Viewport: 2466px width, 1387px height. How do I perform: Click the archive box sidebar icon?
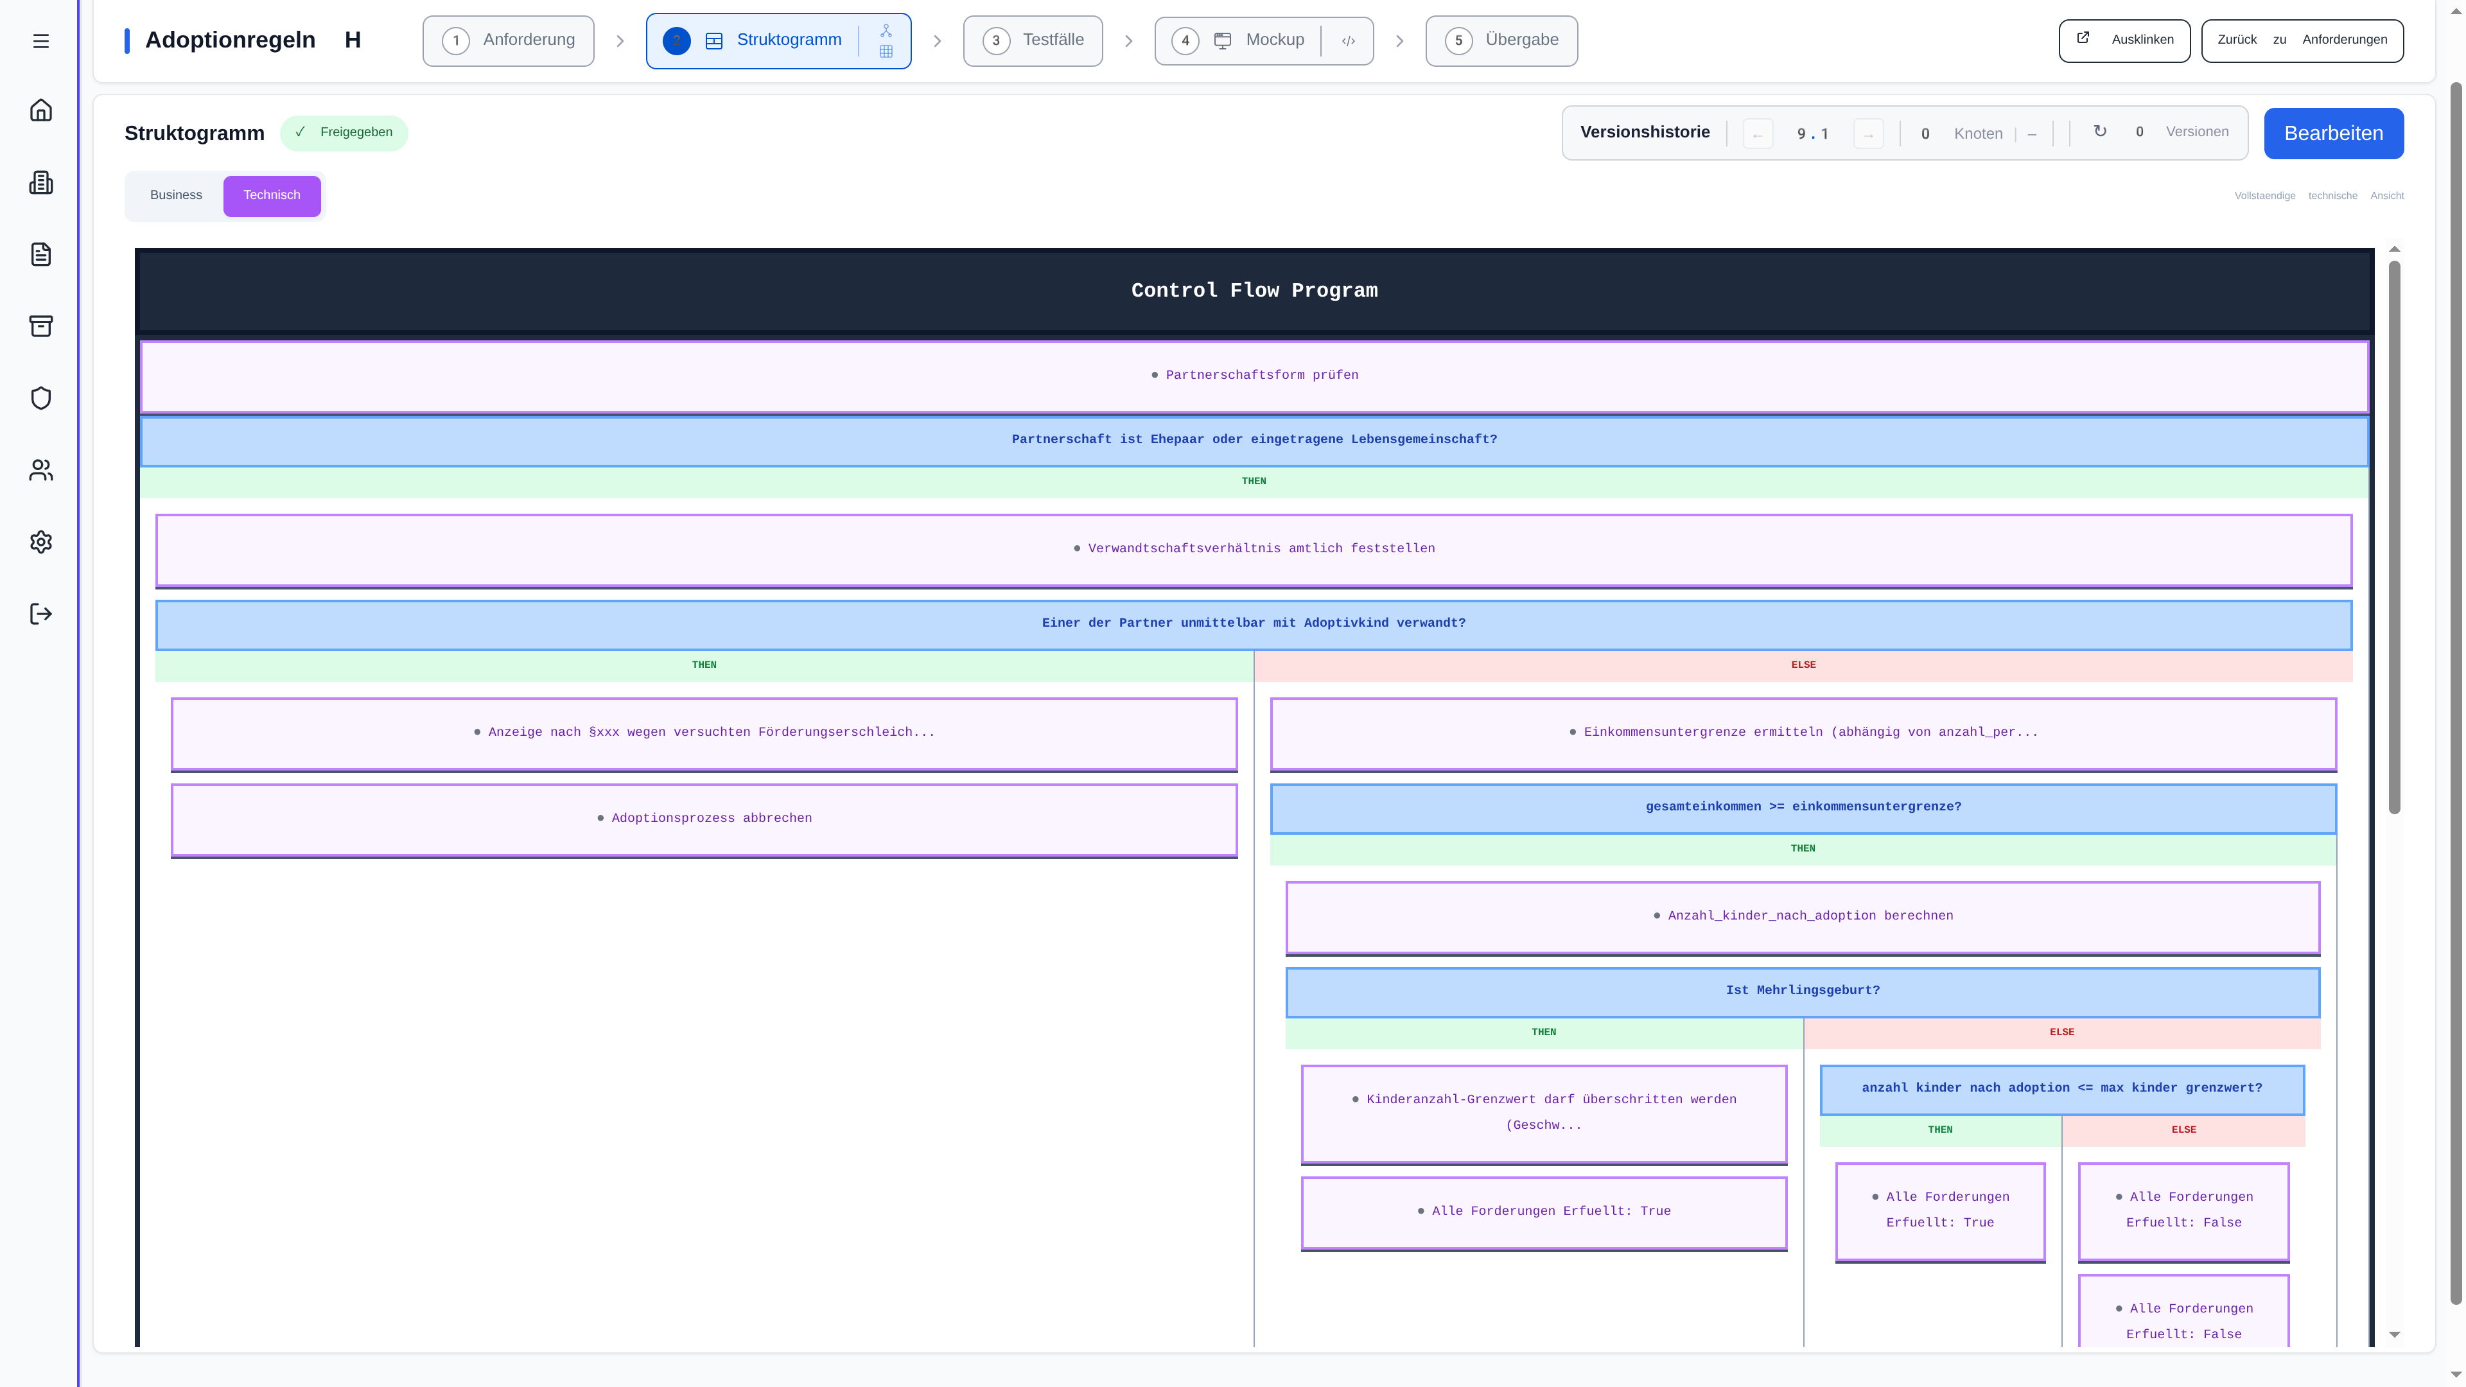[40, 326]
